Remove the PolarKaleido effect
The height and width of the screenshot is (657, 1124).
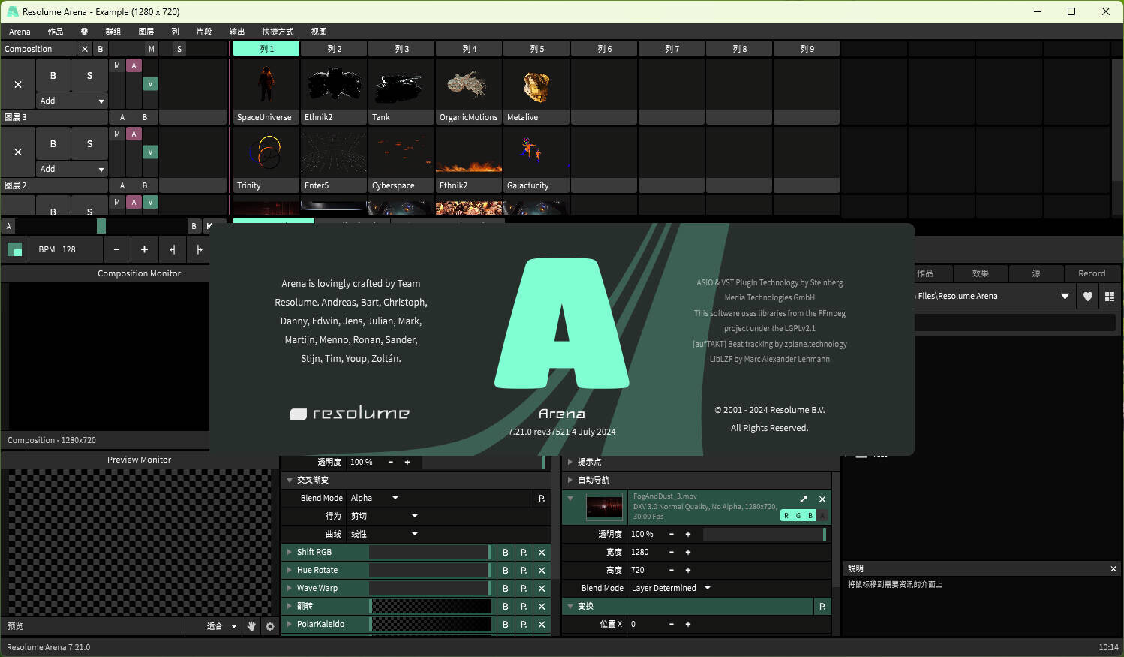coord(542,624)
